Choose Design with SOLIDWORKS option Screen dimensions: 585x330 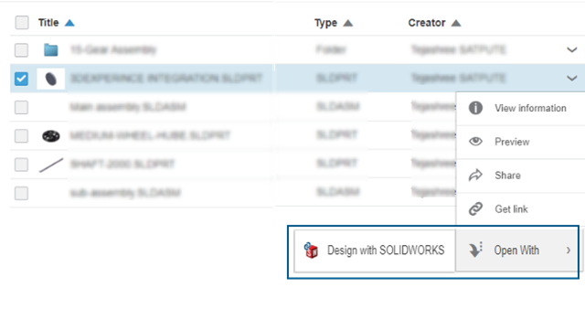(374, 250)
